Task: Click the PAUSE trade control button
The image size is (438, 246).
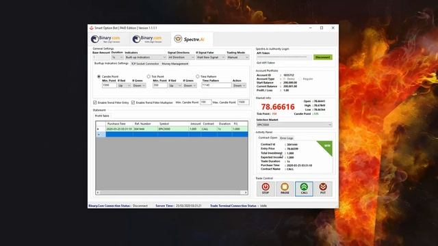Action: [285, 189]
